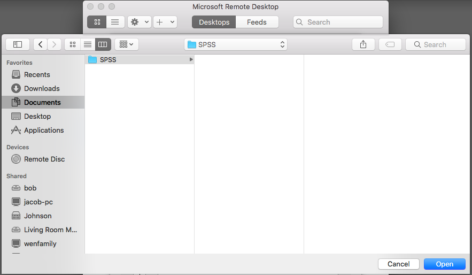Image resolution: width=472 pixels, height=275 pixels.
Task: Click the tag icon button
Action: coord(390,44)
